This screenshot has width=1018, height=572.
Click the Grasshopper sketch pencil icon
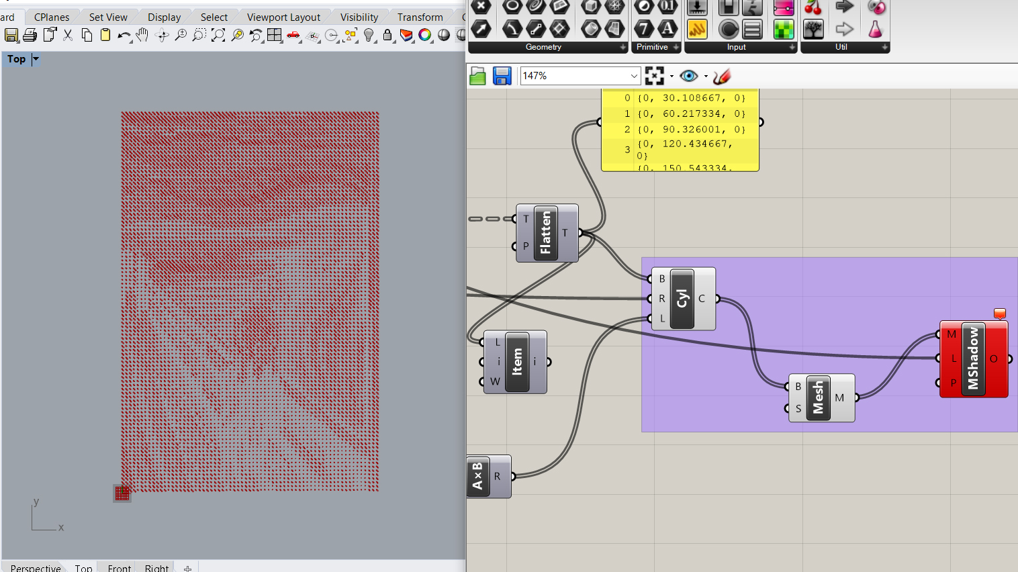point(722,77)
